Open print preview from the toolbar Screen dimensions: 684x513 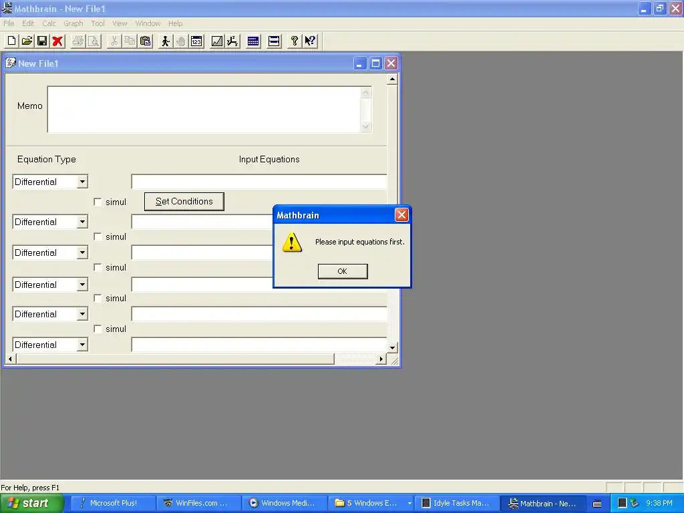94,41
